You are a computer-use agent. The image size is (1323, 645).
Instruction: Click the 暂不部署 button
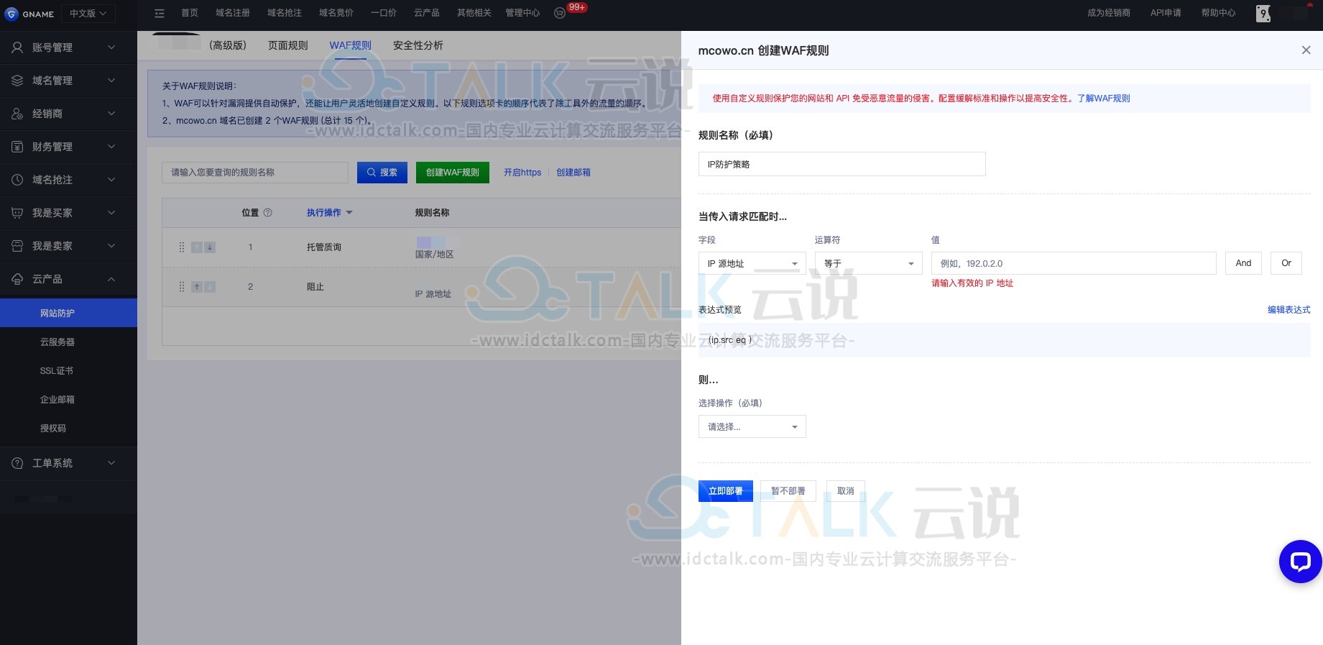pyautogui.click(x=788, y=491)
